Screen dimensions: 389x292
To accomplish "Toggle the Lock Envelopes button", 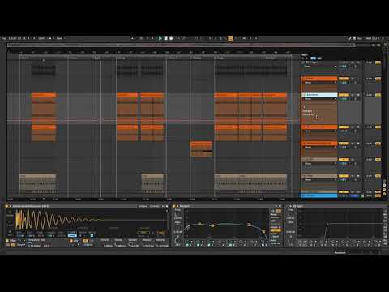I will 319,58.
